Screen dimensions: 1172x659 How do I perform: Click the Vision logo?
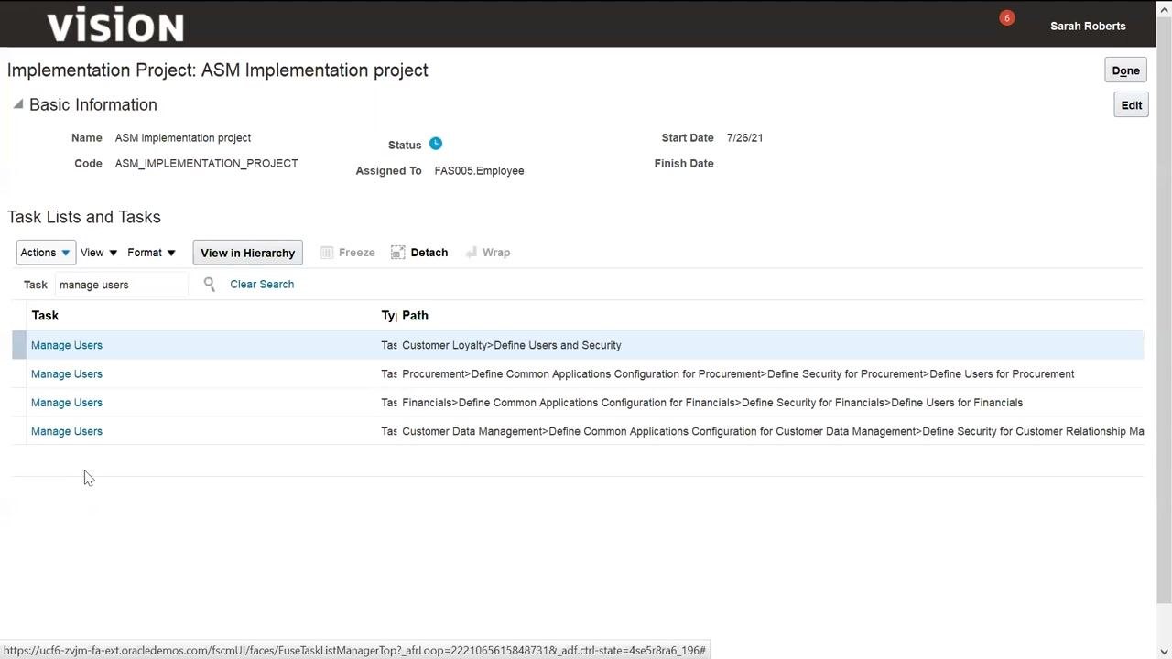pyautogui.click(x=115, y=25)
